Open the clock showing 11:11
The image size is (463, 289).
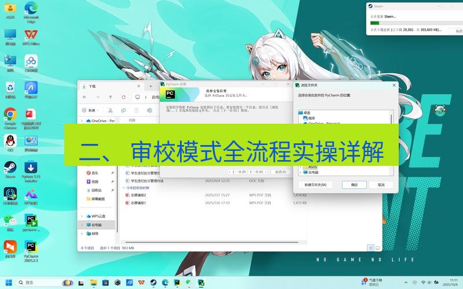pos(450,282)
